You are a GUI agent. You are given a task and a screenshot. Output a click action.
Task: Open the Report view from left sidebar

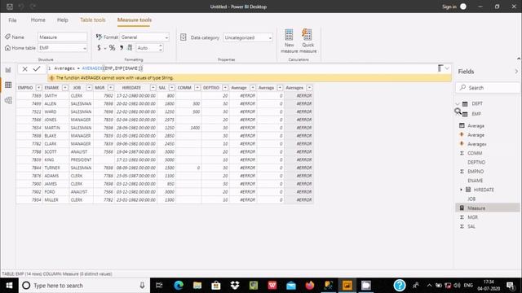click(8, 70)
